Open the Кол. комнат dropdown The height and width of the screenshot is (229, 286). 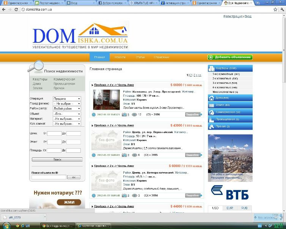pyautogui.click(x=67, y=124)
